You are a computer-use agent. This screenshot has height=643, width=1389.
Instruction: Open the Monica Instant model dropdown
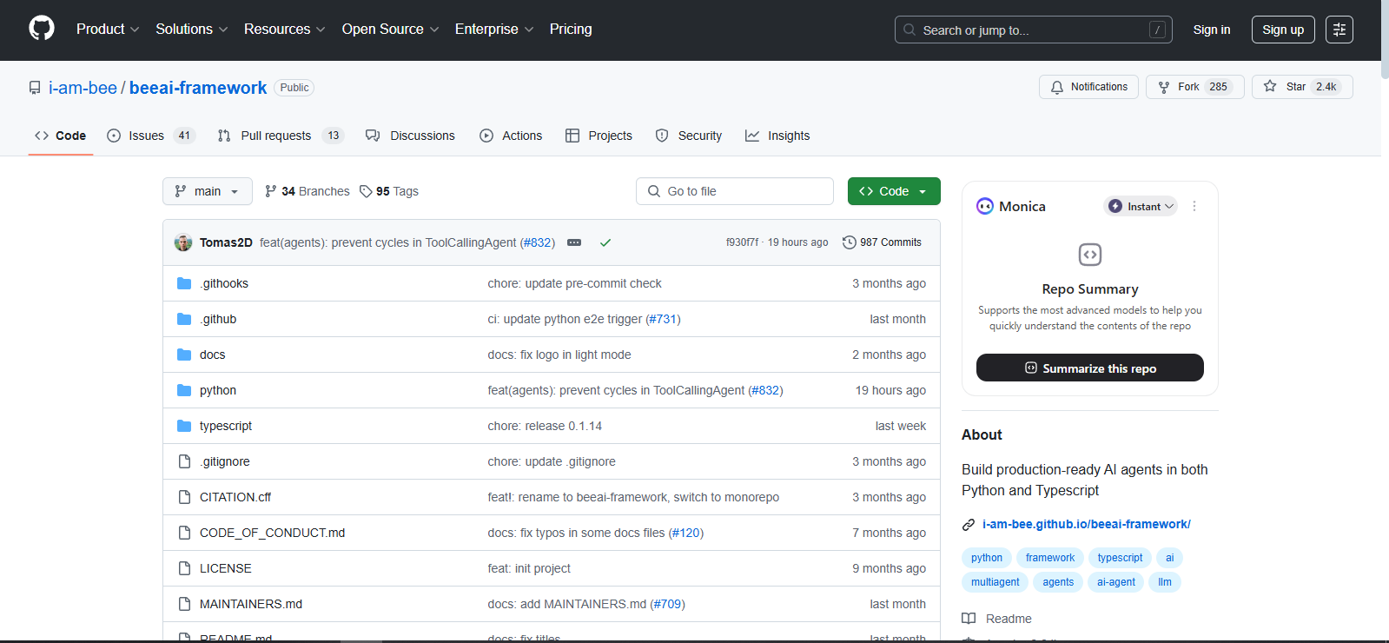click(1141, 206)
